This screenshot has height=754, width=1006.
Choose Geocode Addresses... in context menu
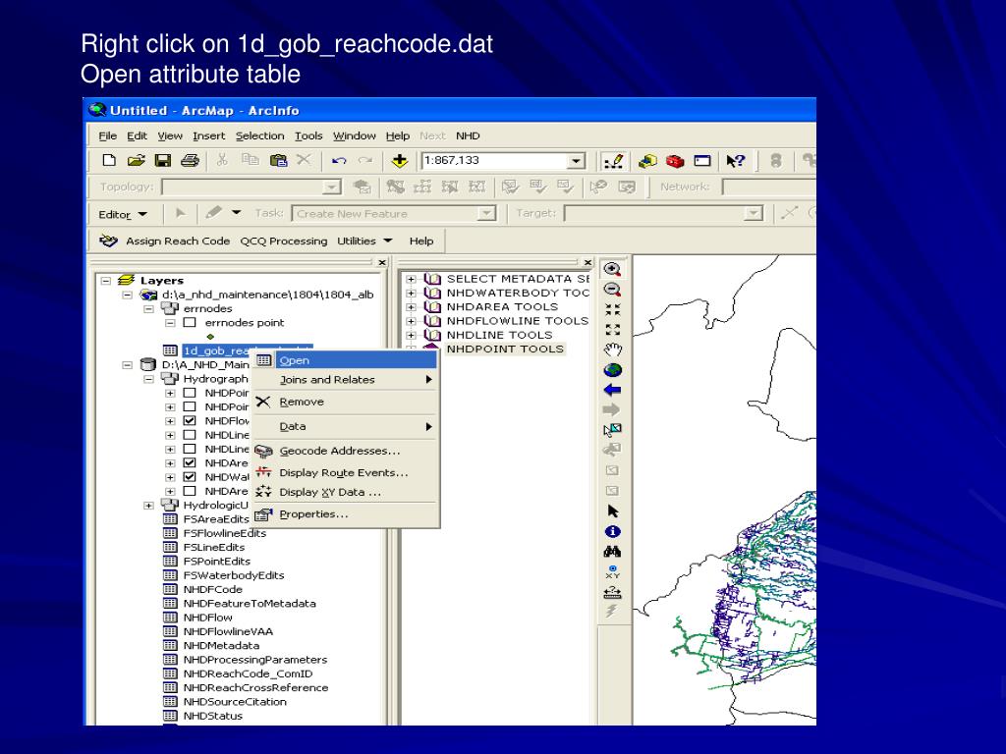pos(345,451)
